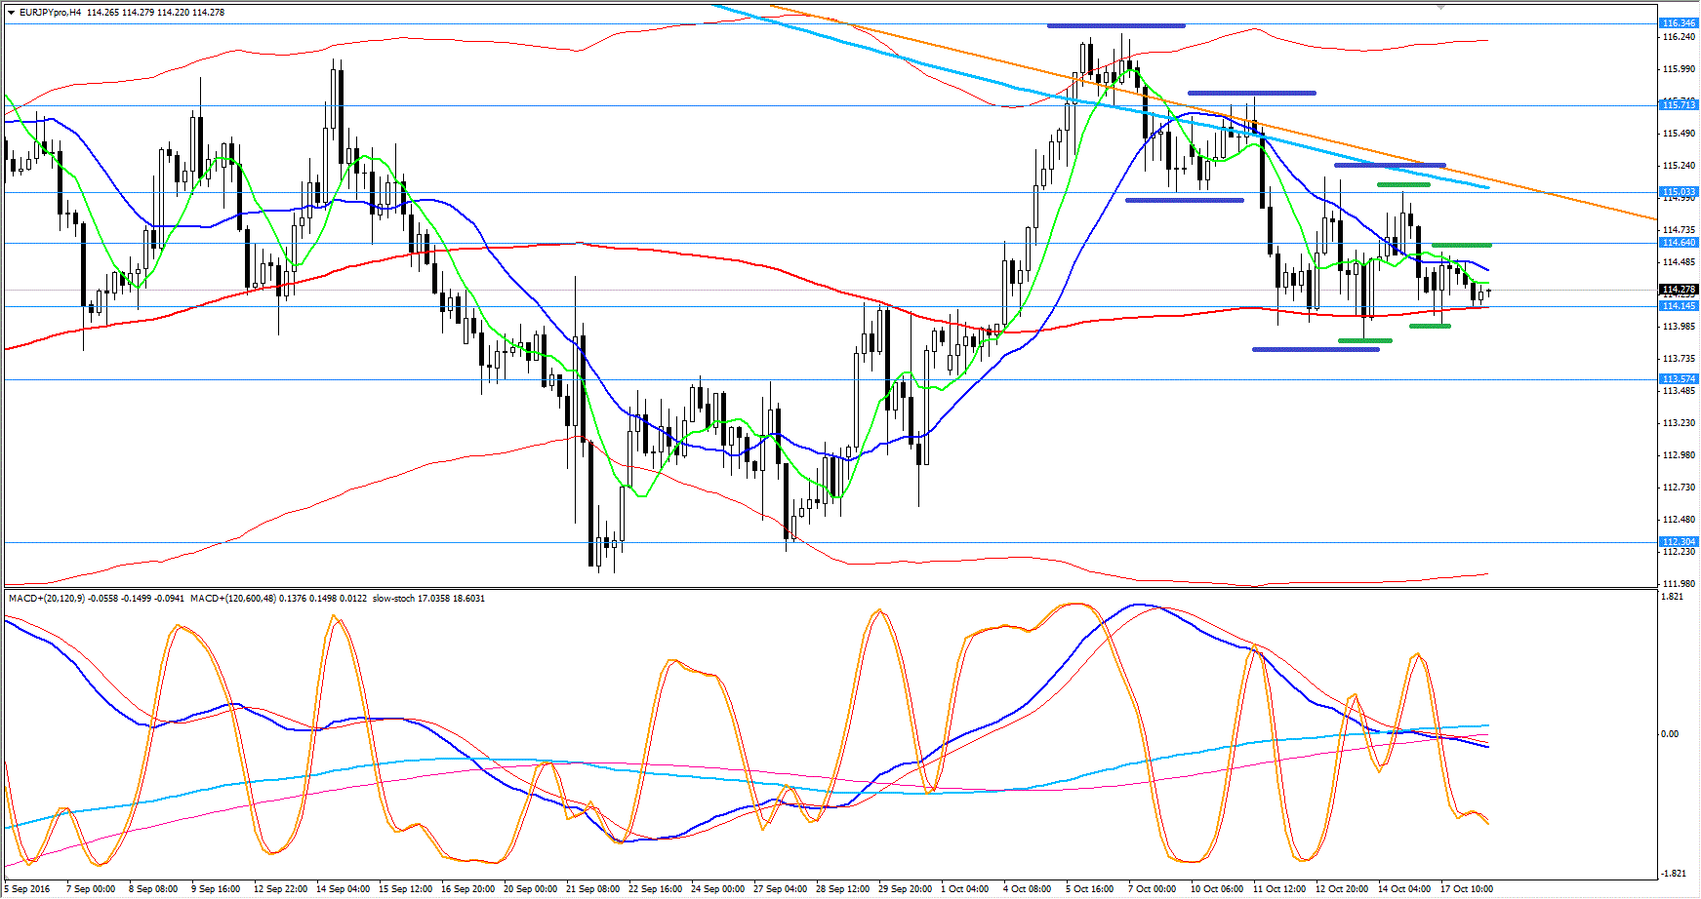The height and width of the screenshot is (899, 1701).
Task: Select the 114.145 horizontal line price label
Action: point(1679,306)
